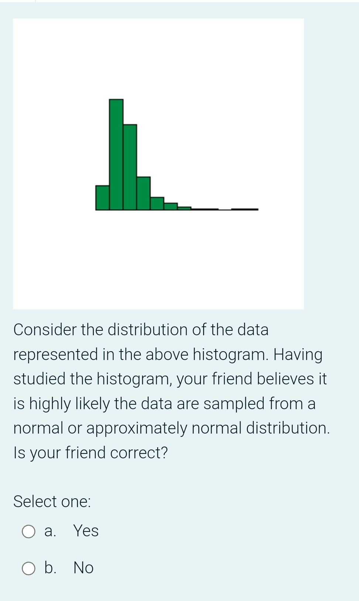This screenshot has height=601, width=359.
Task: Click the No answer label text
Action: [84, 568]
